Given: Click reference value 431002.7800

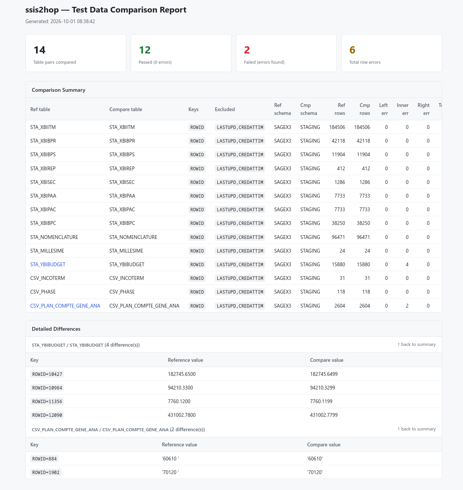Looking at the screenshot, I should (182, 415).
